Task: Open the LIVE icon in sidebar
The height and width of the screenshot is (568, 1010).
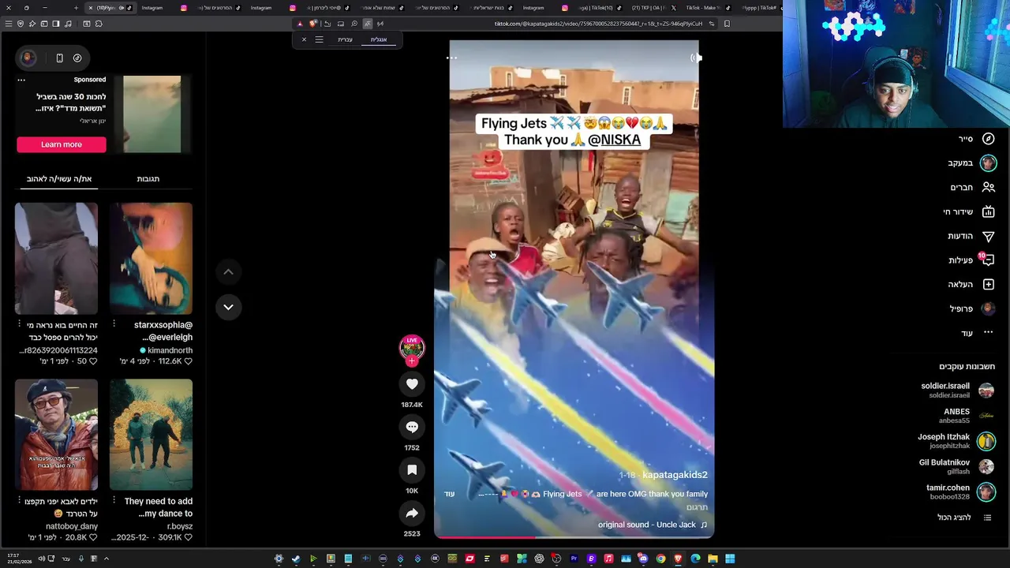Action: [988, 211]
